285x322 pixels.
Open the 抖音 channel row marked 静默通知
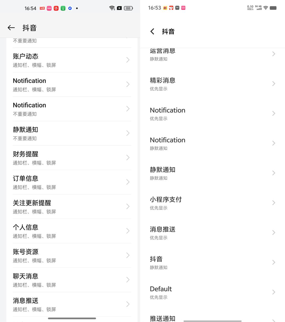213,263
